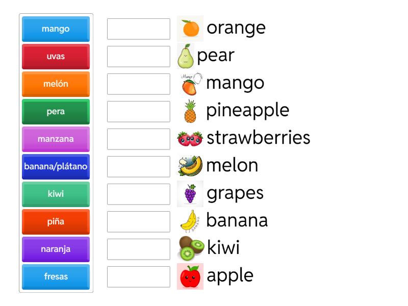Click the answer box beside 'apple'
This screenshot has height=306, width=408.
138,277
